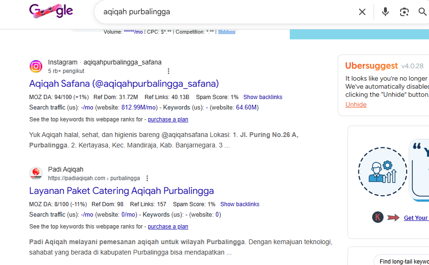Open the Google Doodle logo

pyautogui.click(x=51, y=11)
